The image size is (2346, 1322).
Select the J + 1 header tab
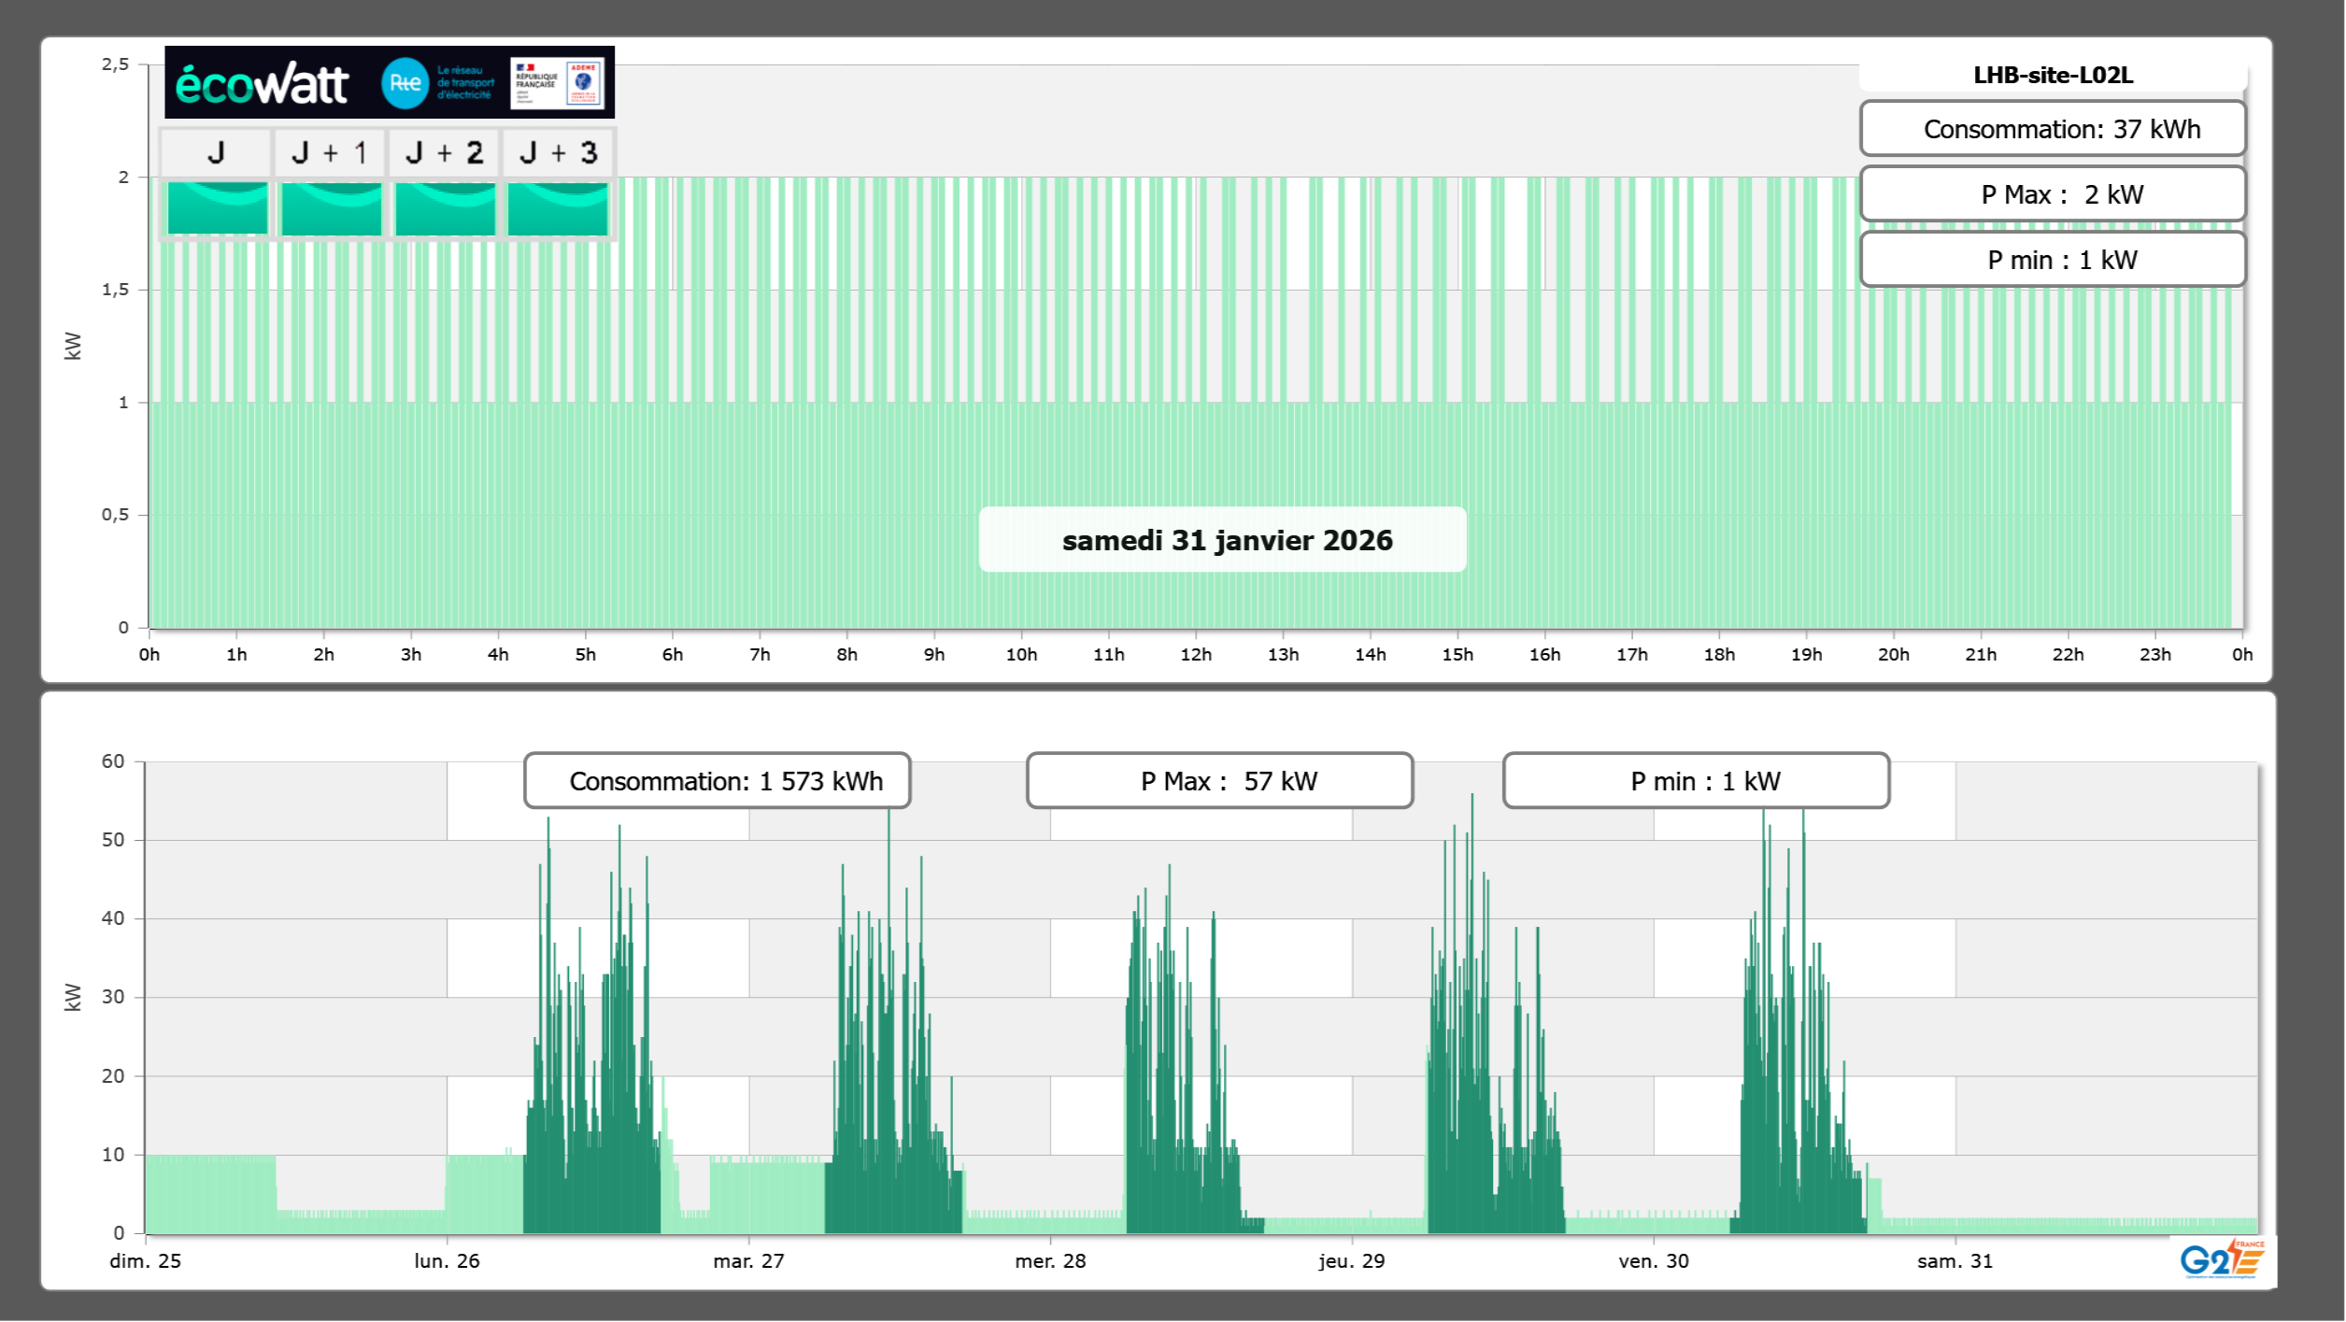(330, 152)
